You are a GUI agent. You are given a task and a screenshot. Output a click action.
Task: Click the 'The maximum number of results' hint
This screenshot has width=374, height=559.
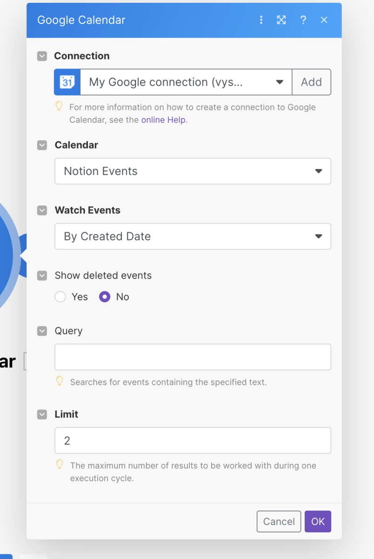[193, 471]
